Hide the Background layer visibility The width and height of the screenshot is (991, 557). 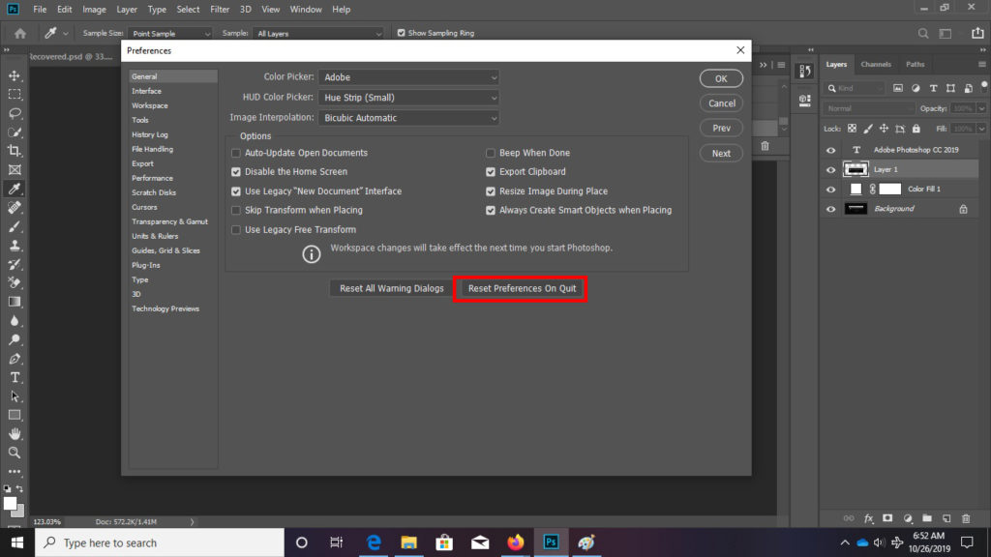831,209
